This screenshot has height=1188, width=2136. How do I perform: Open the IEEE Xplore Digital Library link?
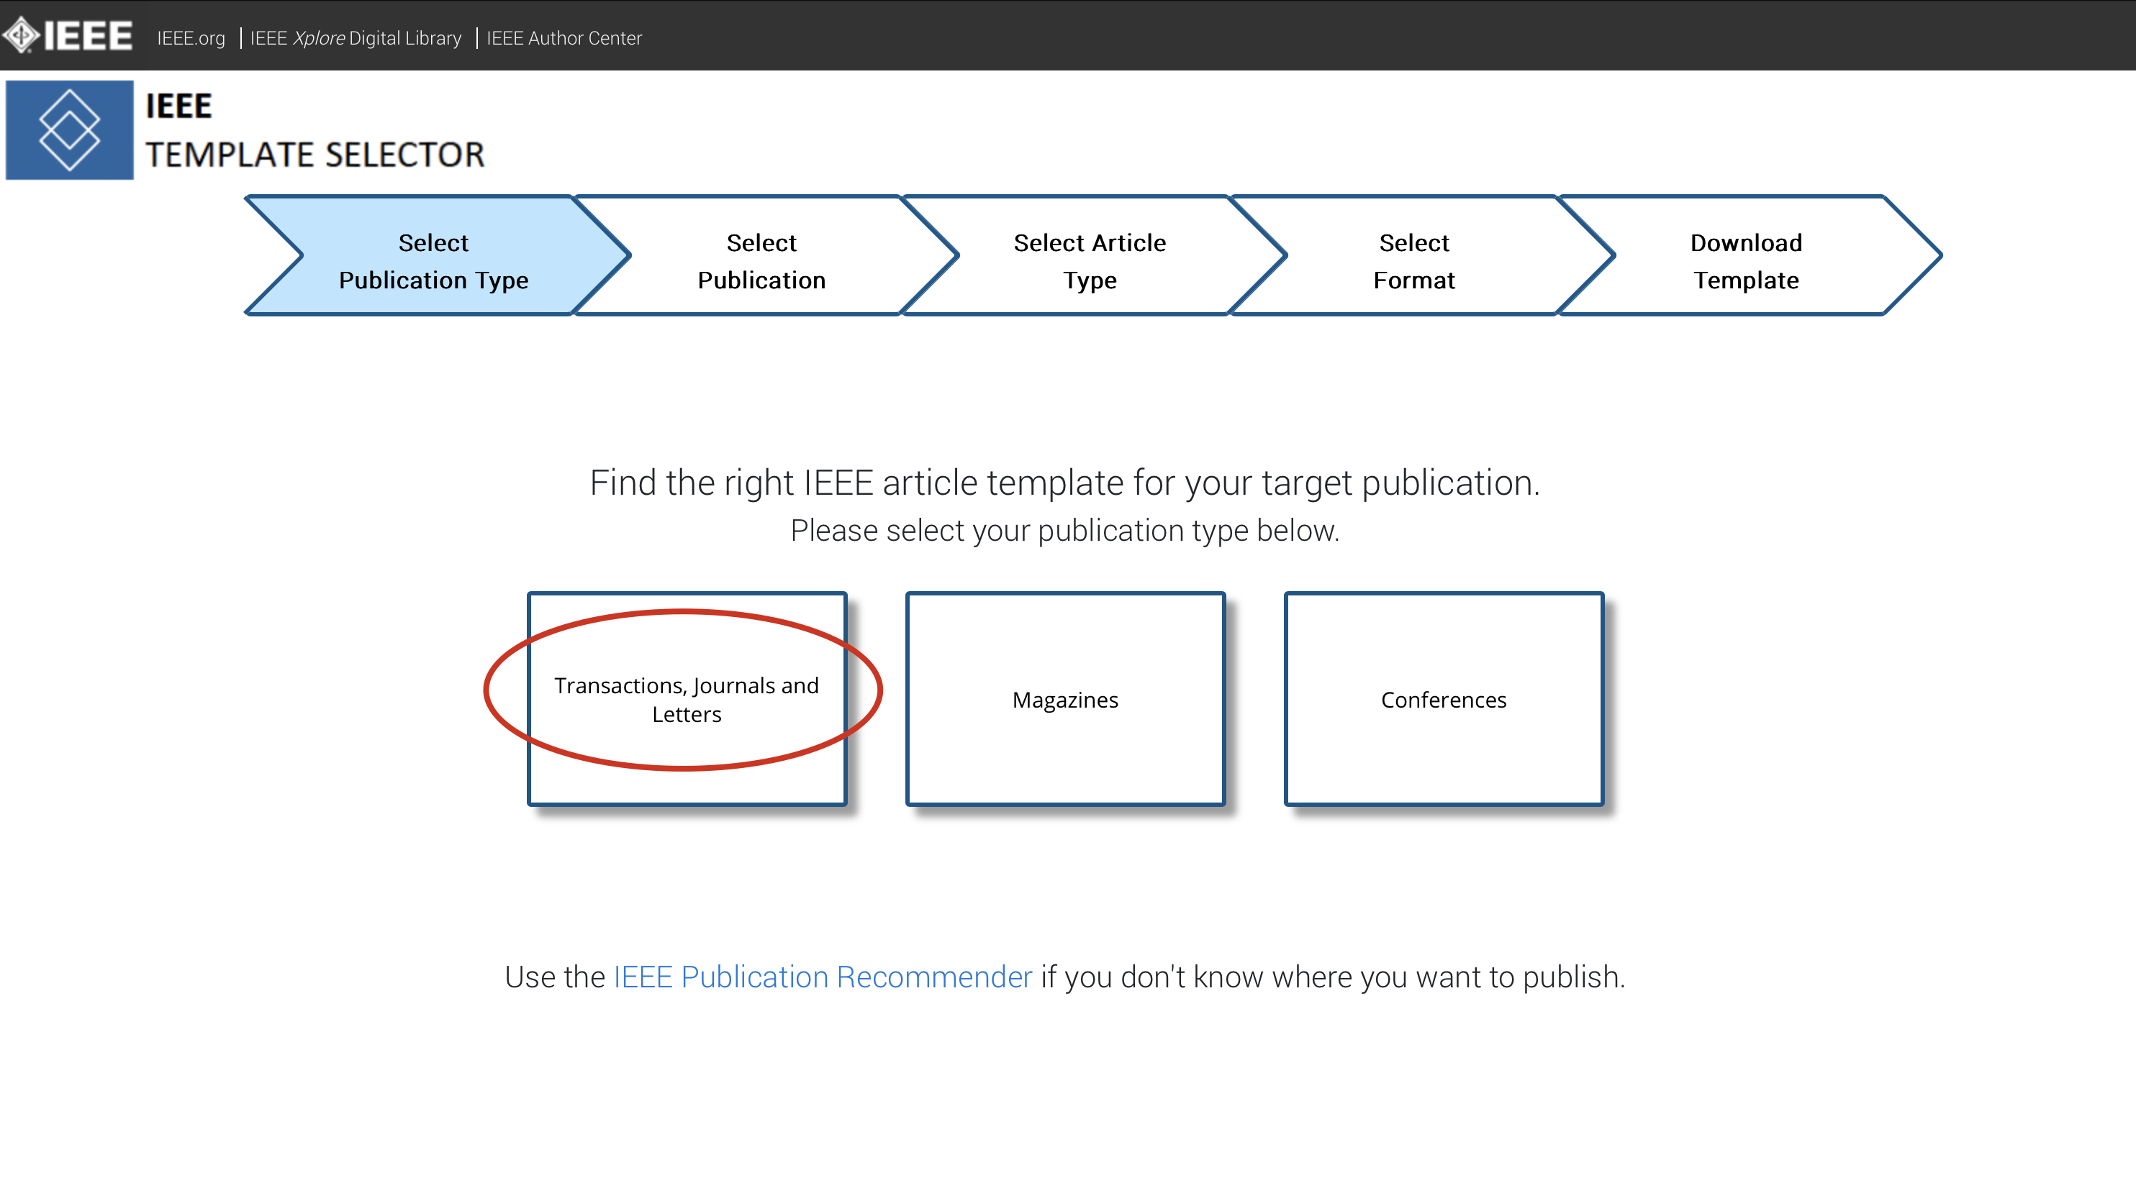[356, 38]
